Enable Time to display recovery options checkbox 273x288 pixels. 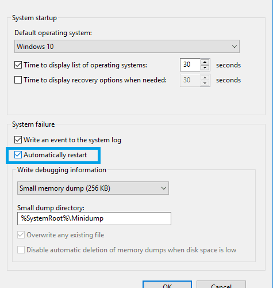coord(18,80)
